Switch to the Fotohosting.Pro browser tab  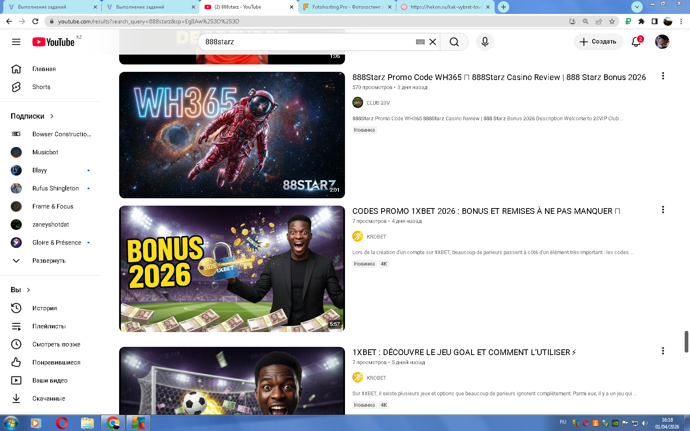tap(347, 7)
